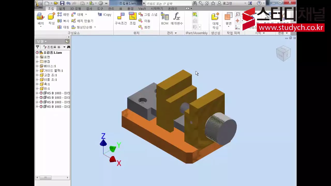The image size is (331, 186).
Task: Click the Help question mark button
Action: click(259, 3)
